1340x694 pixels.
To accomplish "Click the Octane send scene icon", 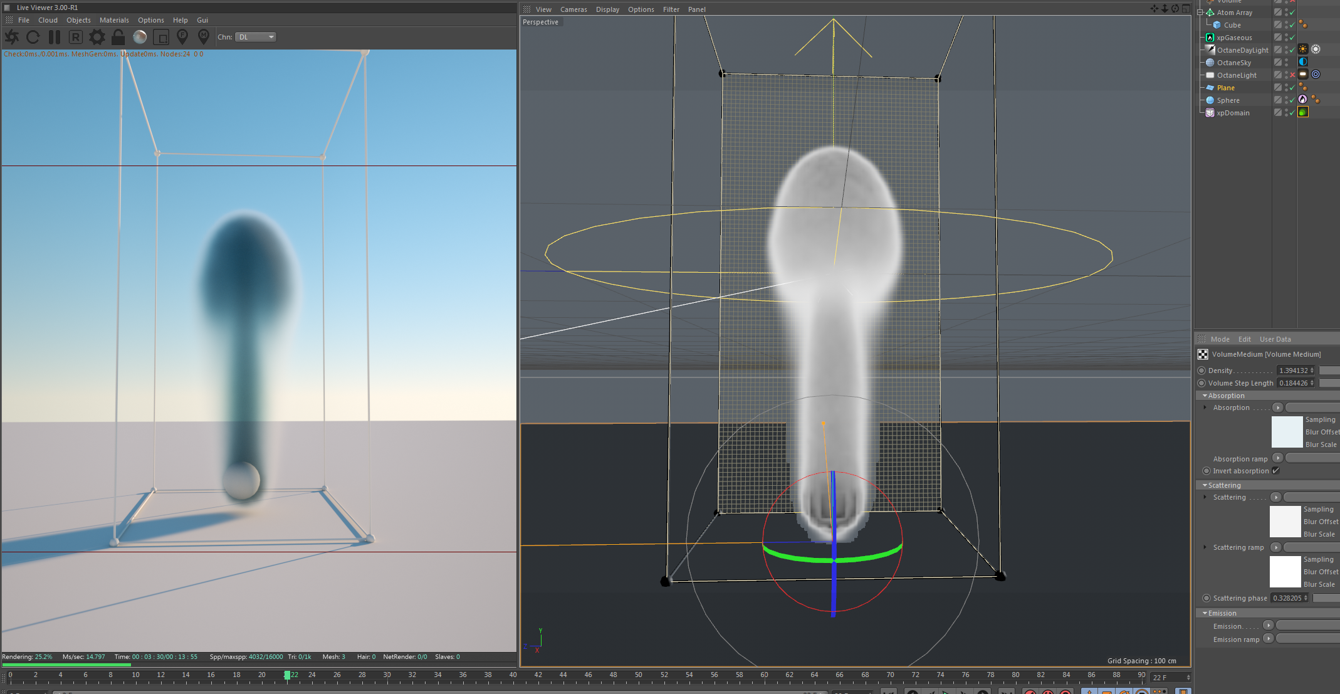I will tap(12, 37).
